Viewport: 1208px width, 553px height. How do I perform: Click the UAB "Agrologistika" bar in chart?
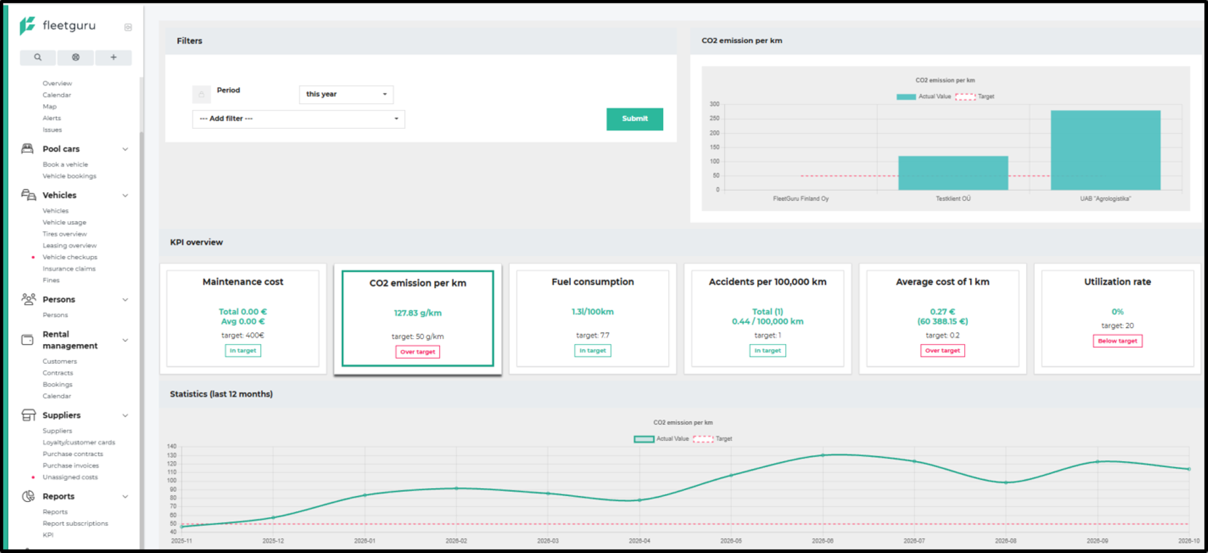(x=1106, y=150)
